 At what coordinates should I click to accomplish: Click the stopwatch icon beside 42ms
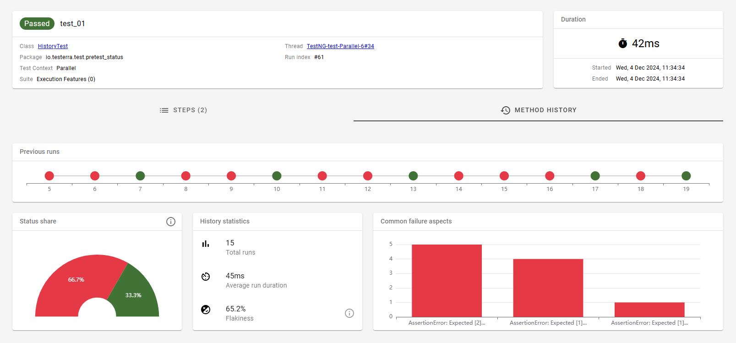623,44
